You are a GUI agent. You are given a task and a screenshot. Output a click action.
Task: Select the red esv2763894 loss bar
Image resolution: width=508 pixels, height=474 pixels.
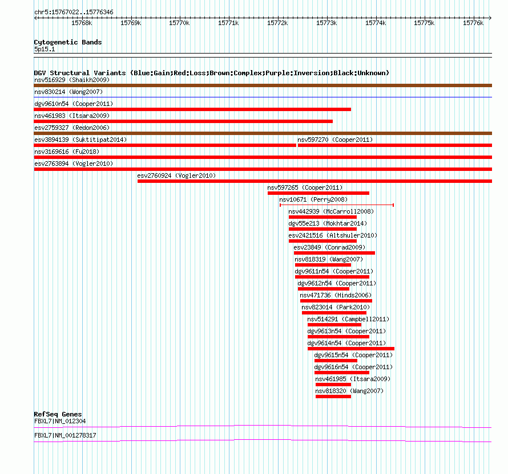(263, 169)
